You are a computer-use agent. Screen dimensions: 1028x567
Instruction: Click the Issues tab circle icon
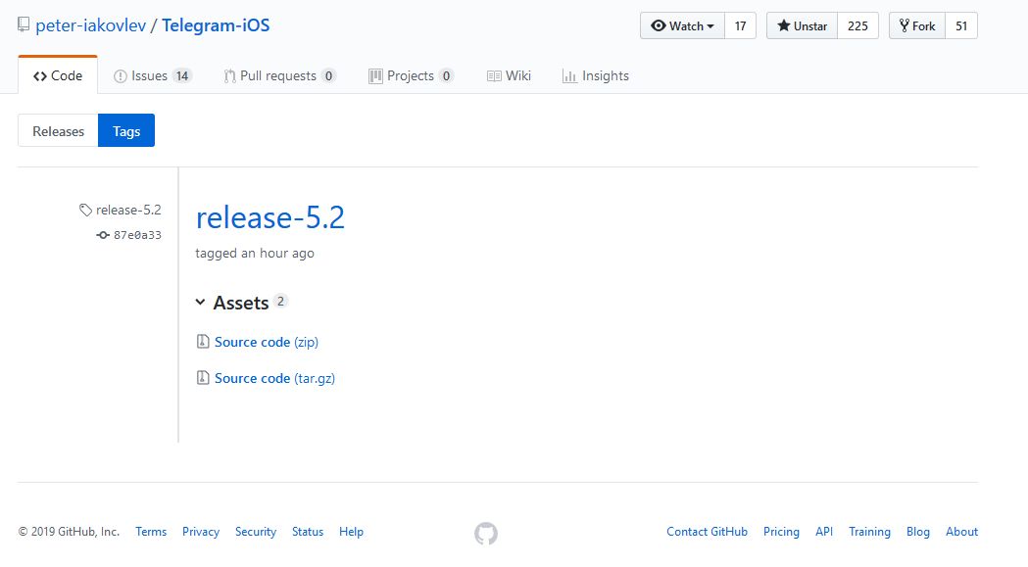pyautogui.click(x=120, y=76)
